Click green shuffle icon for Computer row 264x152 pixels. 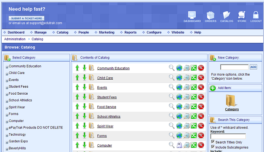(x=194, y=145)
